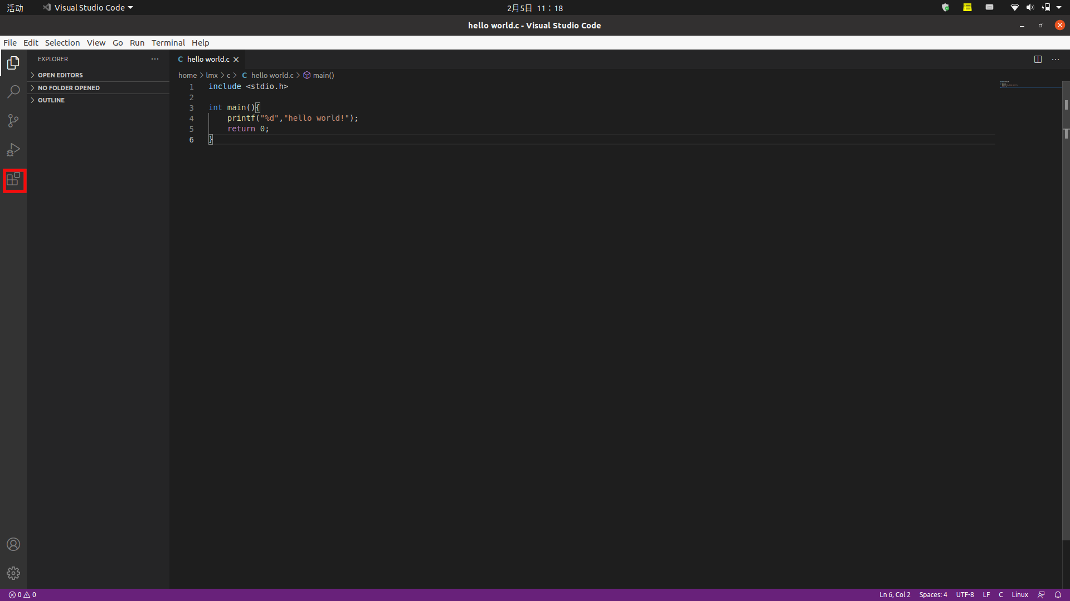Click the Accounts icon
This screenshot has height=601, width=1070.
(x=13, y=544)
